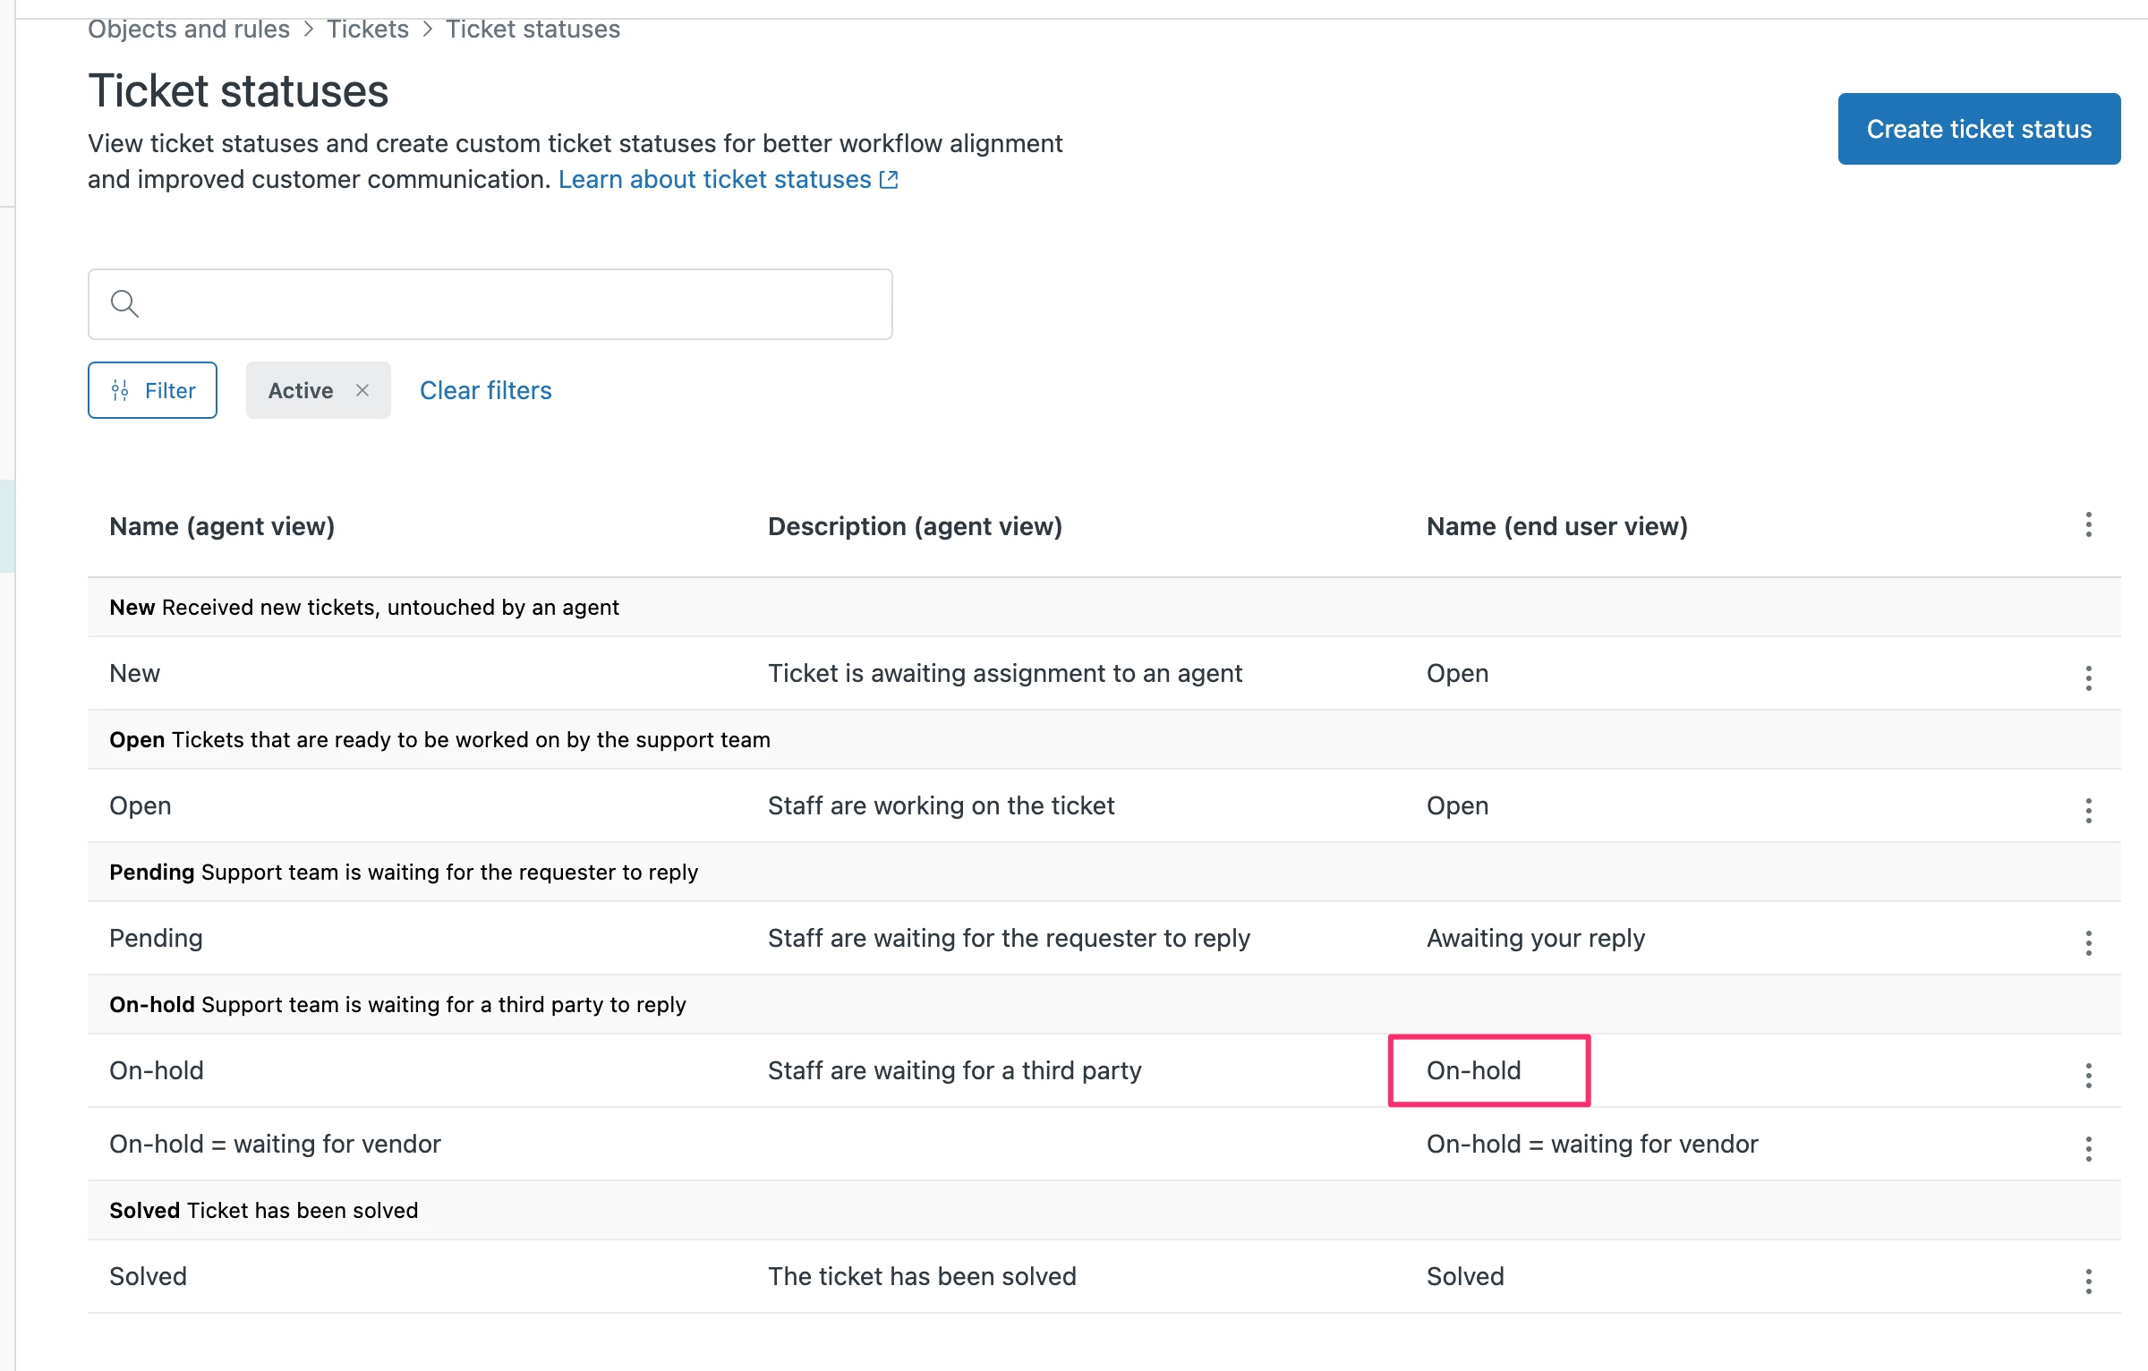Open the kebab menu for On-hold status row
Image resolution: width=2148 pixels, height=1371 pixels.
click(x=2088, y=1075)
